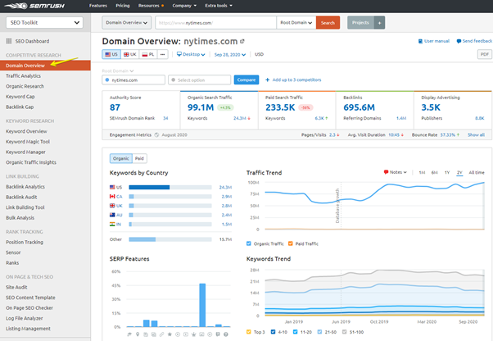Click Engagement Metrics clock icon
This screenshot has width=493, height=341.
pos(156,135)
